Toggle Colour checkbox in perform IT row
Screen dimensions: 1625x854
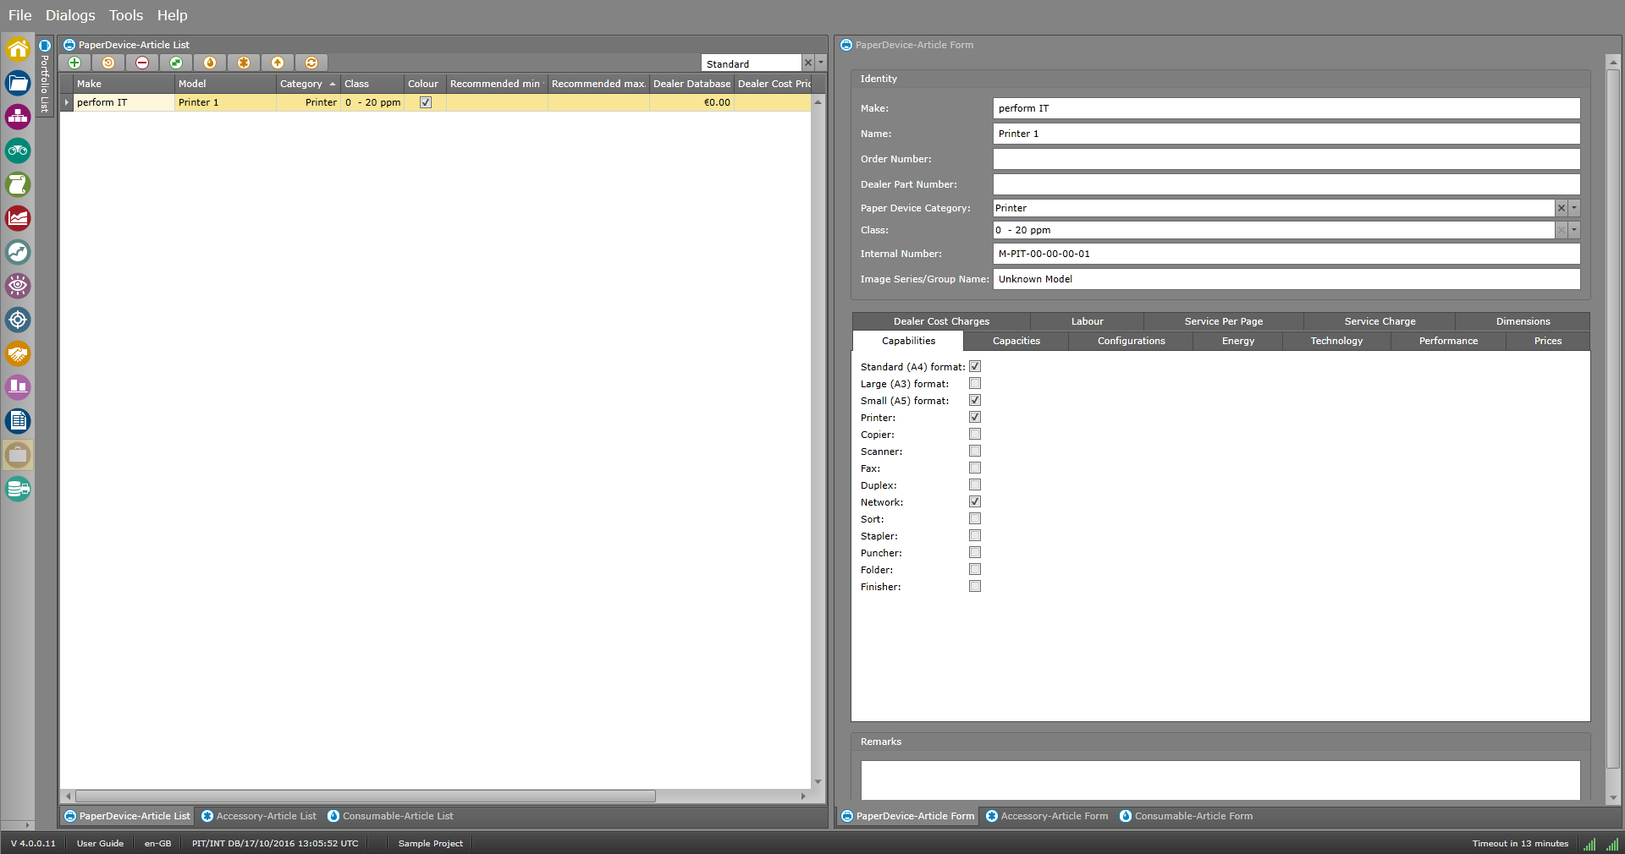pos(426,102)
